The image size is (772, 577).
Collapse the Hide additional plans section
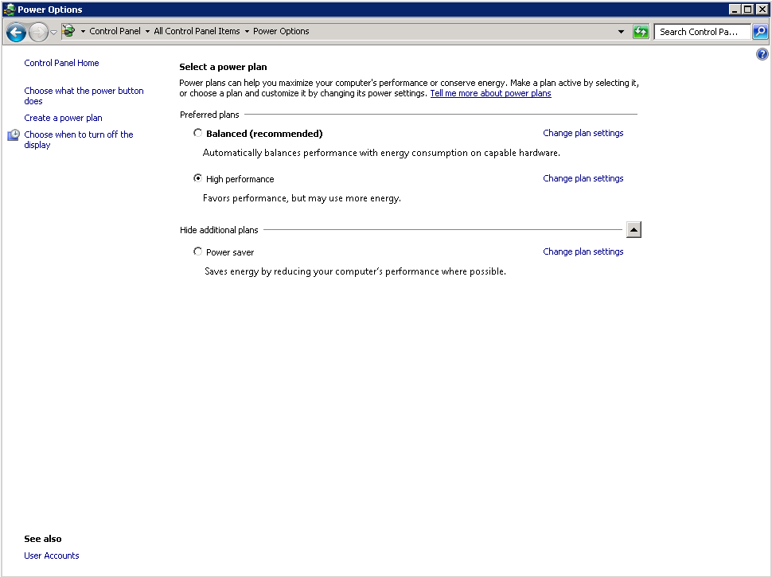pos(634,230)
